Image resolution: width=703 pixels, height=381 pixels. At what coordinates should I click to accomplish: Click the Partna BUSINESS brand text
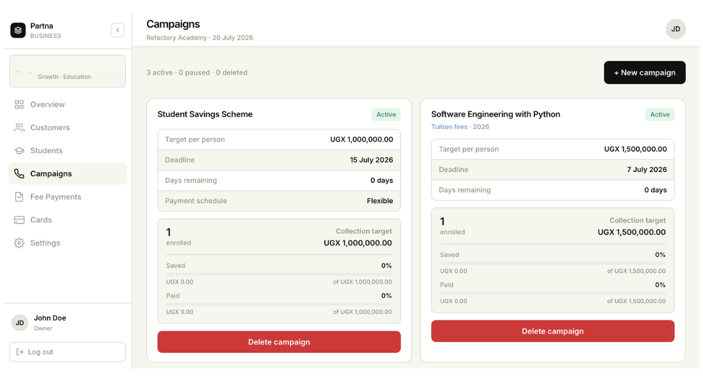(45, 31)
